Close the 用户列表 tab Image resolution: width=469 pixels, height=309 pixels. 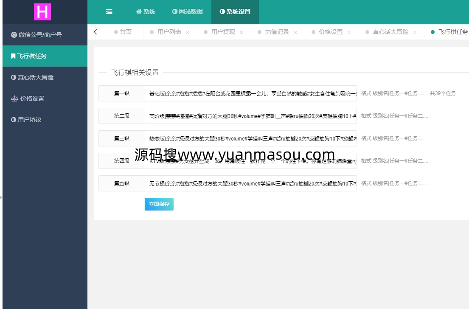[x=188, y=32]
